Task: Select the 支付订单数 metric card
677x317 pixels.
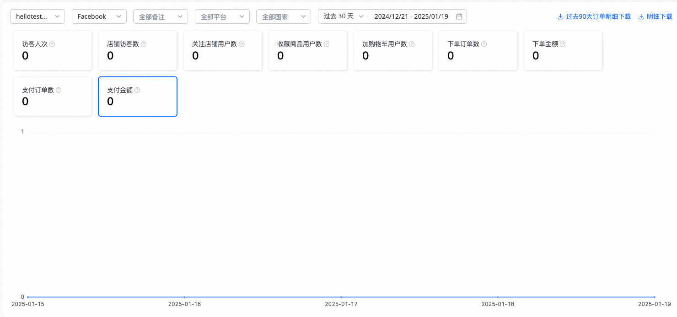Action: [53, 97]
